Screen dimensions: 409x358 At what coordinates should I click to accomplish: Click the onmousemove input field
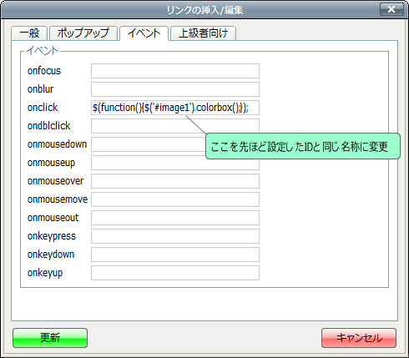[175, 199]
